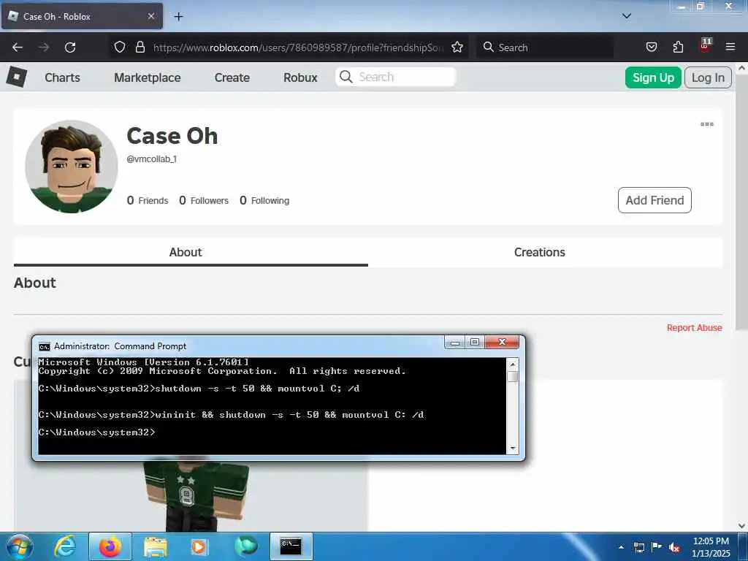Click Firefox taskbar icon

(x=110, y=546)
